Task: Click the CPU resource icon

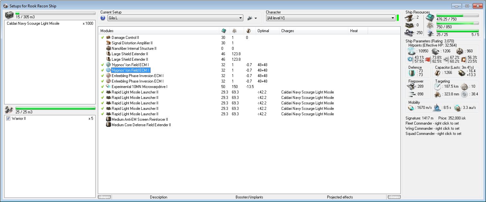Action: (430, 17)
